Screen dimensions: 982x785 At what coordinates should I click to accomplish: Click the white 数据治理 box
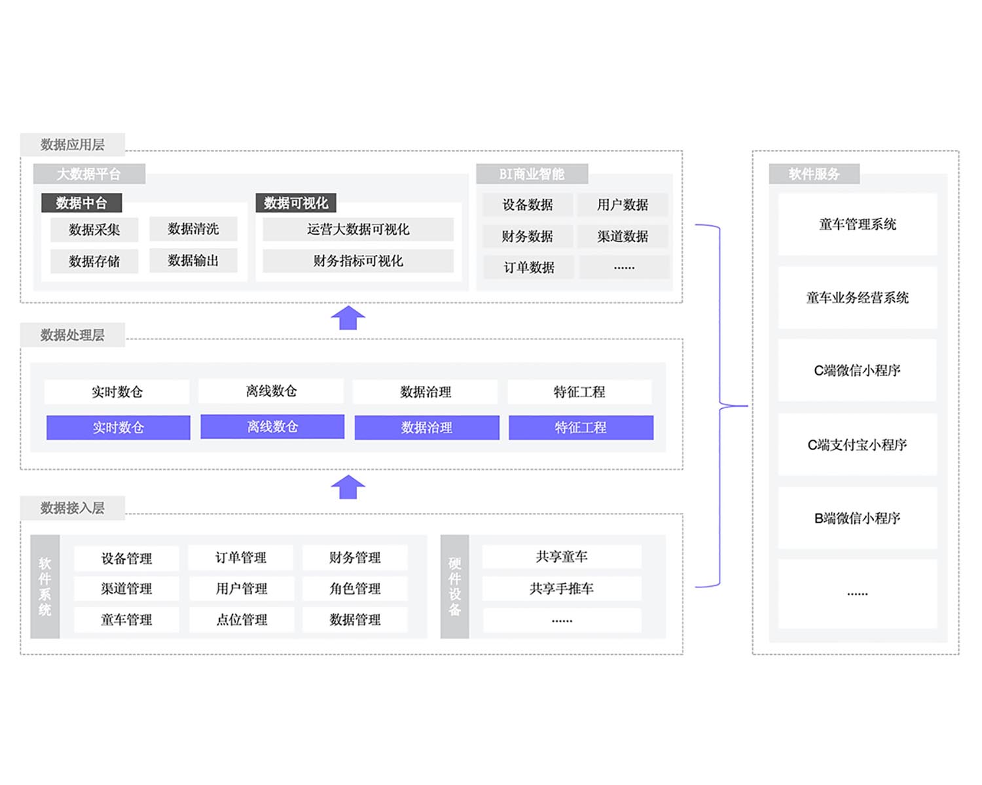click(426, 392)
